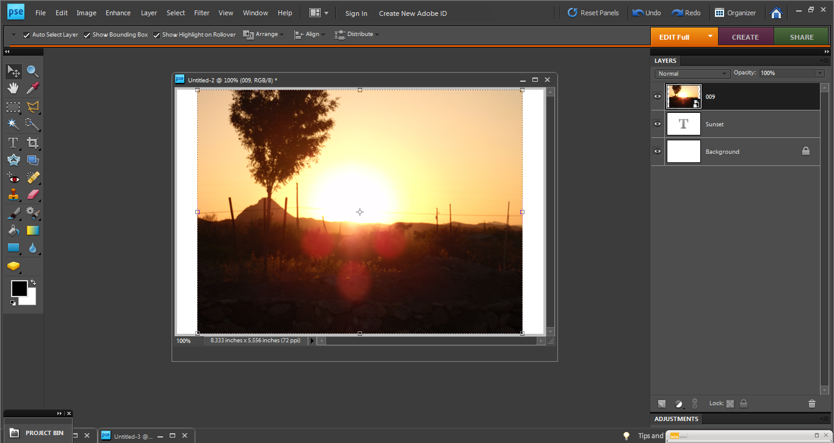Click the Create New Adobe ID link
This screenshot has height=443, width=834.
click(x=413, y=13)
